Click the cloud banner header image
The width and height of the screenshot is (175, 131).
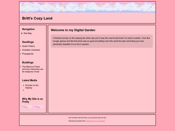[x=87, y=7]
